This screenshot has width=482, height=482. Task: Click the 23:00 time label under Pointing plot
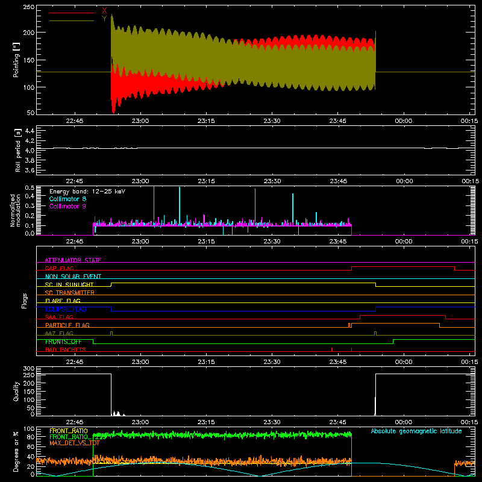(140, 121)
